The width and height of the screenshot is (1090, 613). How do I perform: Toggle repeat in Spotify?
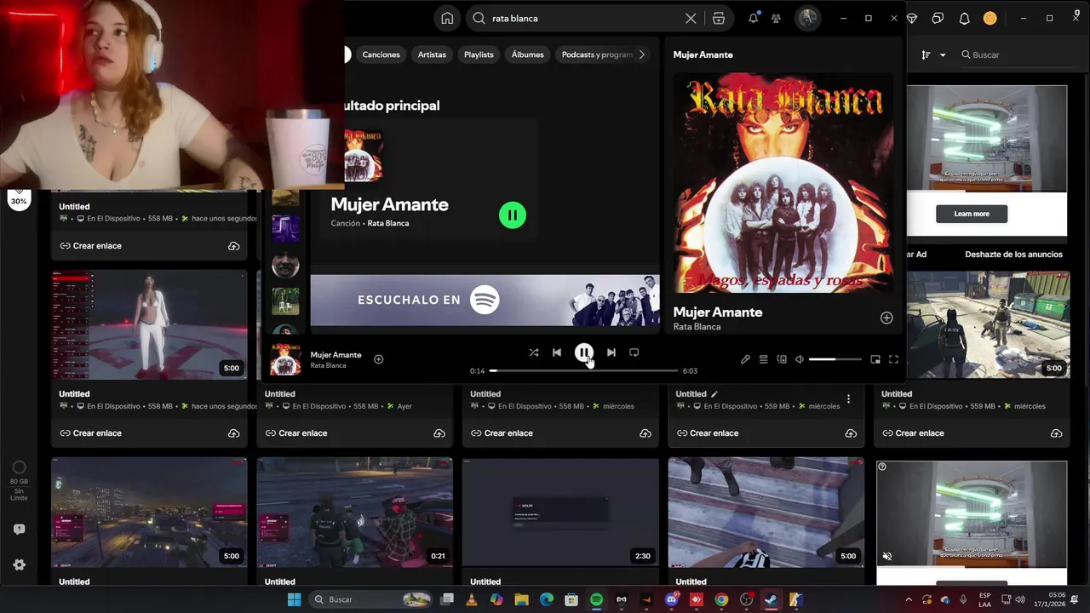point(634,352)
